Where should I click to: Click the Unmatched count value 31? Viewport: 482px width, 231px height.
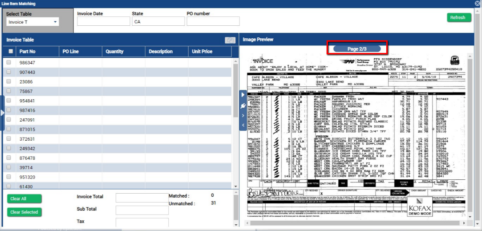213,203
